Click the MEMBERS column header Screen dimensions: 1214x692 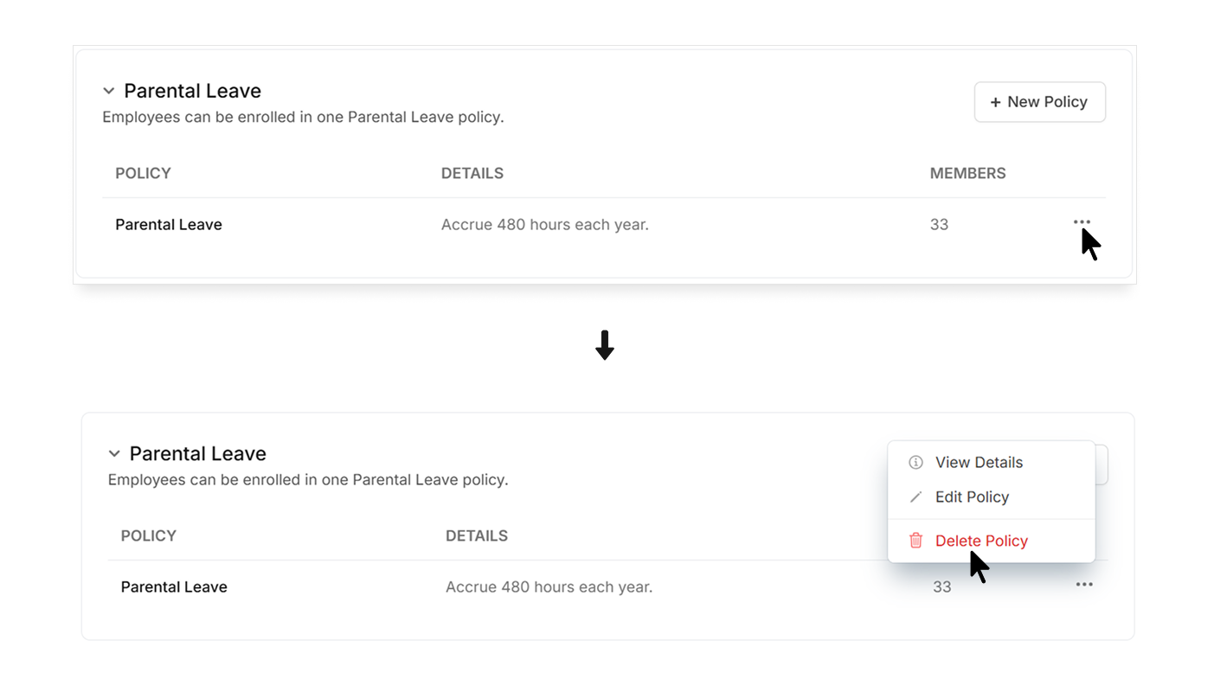(x=967, y=173)
